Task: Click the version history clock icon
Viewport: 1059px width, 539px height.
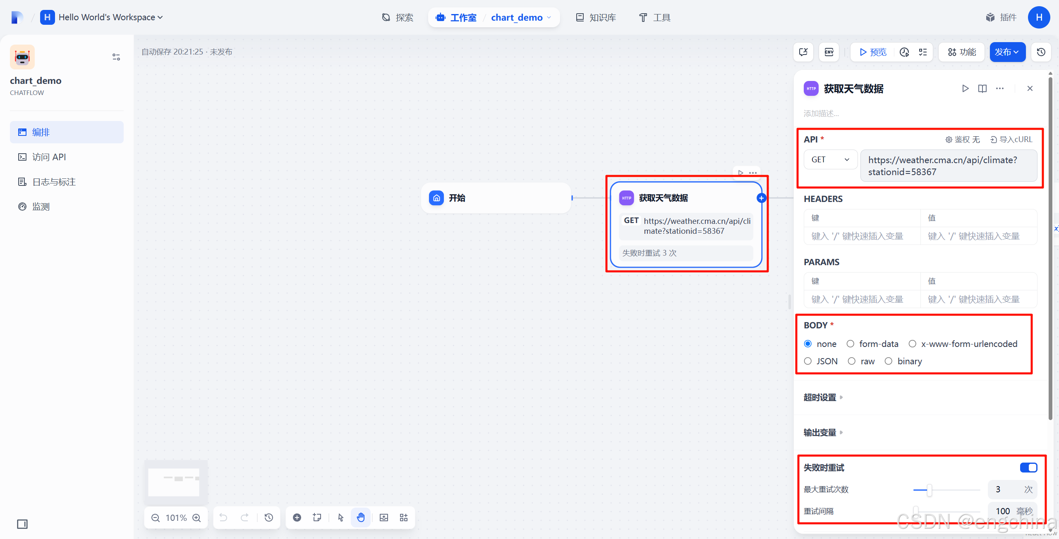Action: [x=1041, y=52]
